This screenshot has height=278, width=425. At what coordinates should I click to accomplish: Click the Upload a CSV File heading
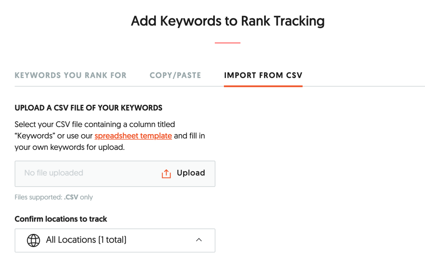(x=88, y=108)
